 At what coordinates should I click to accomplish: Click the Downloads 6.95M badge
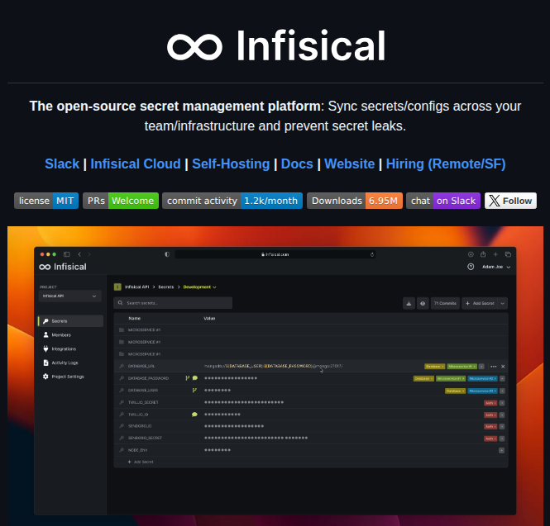355,201
